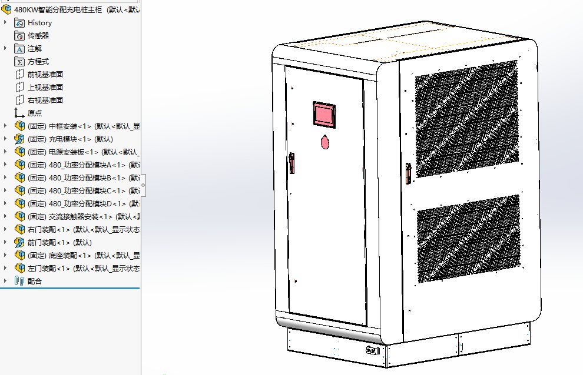Click the History folder icon
The image size is (583, 375).
(x=19, y=23)
